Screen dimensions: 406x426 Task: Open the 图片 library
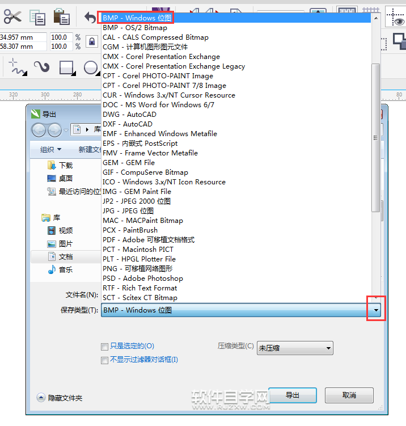tap(60, 244)
